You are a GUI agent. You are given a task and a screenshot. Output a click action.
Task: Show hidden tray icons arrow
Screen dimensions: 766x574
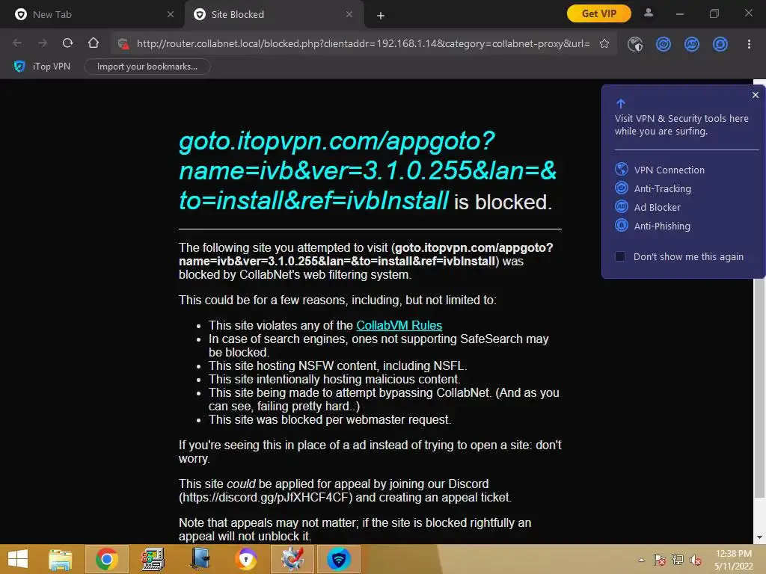tap(641, 560)
